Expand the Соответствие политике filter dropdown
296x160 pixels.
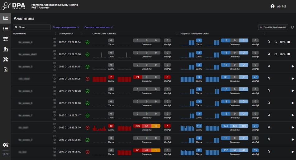click(x=98, y=27)
